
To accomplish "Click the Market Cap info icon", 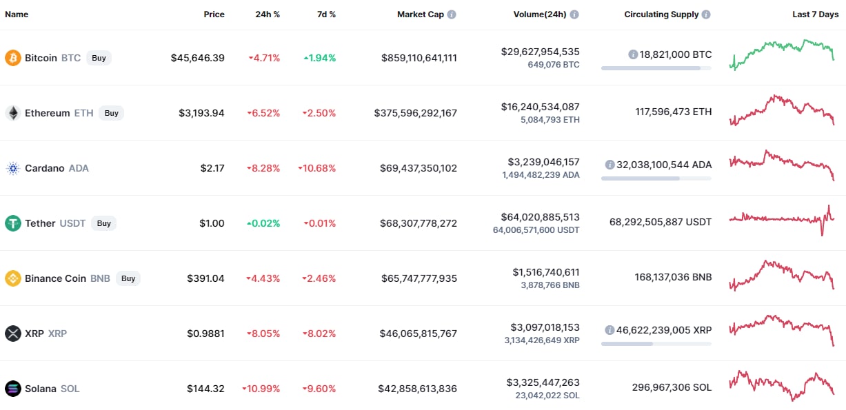I will point(452,14).
